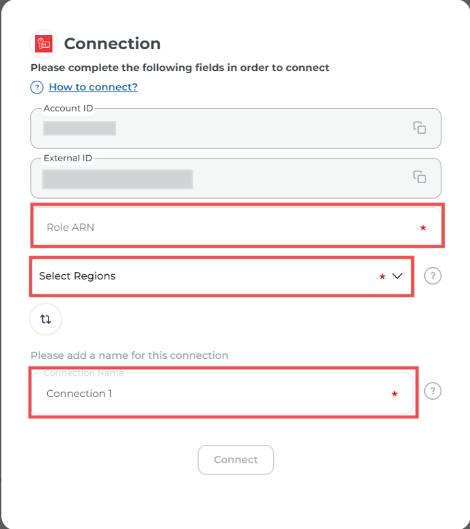Click the Connection heading title

(112, 44)
